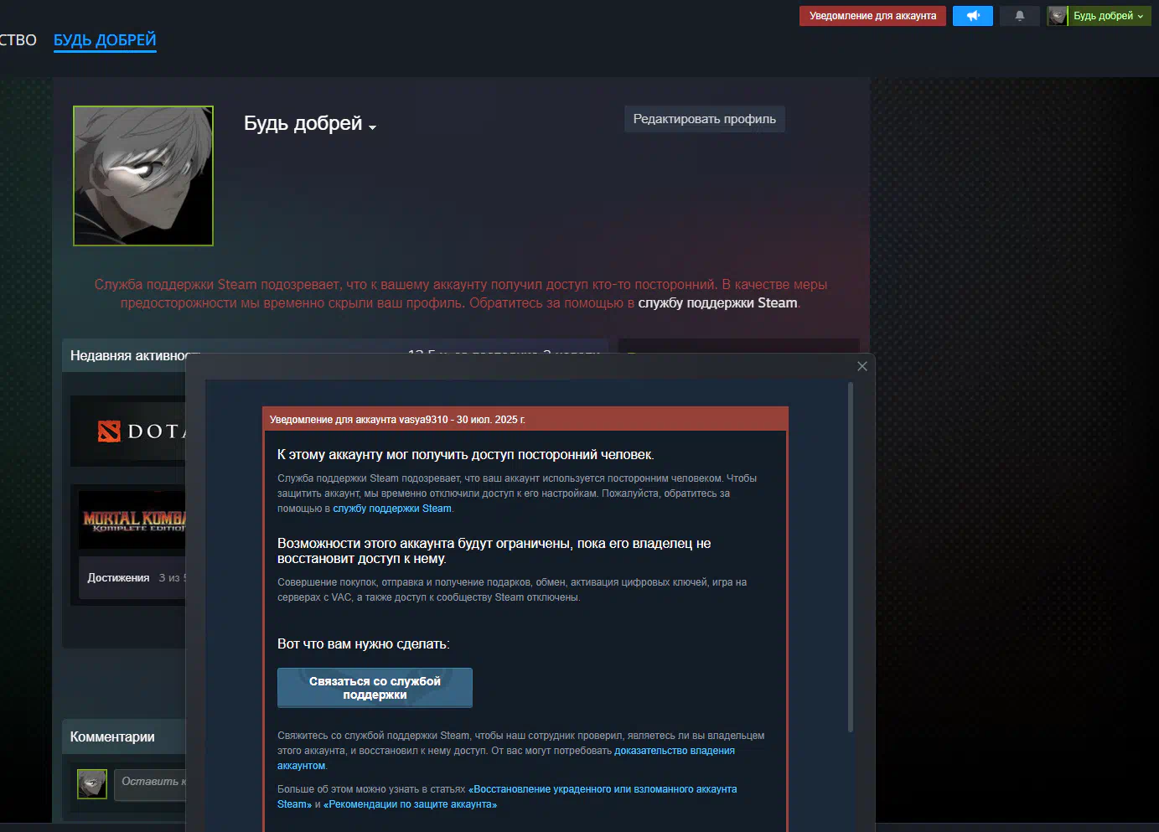1159x832 pixels.
Task: Click the large profile avatar image
Action: [x=143, y=176]
